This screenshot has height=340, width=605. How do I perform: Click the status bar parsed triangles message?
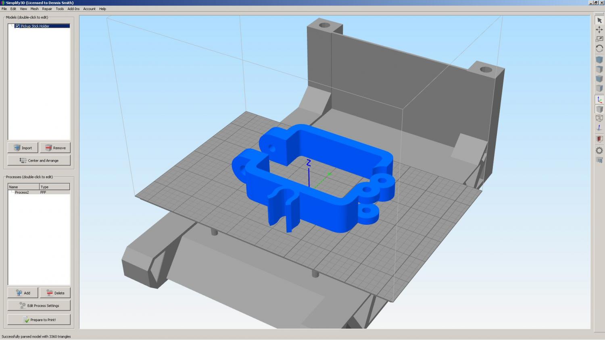click(x=36, y=336)
